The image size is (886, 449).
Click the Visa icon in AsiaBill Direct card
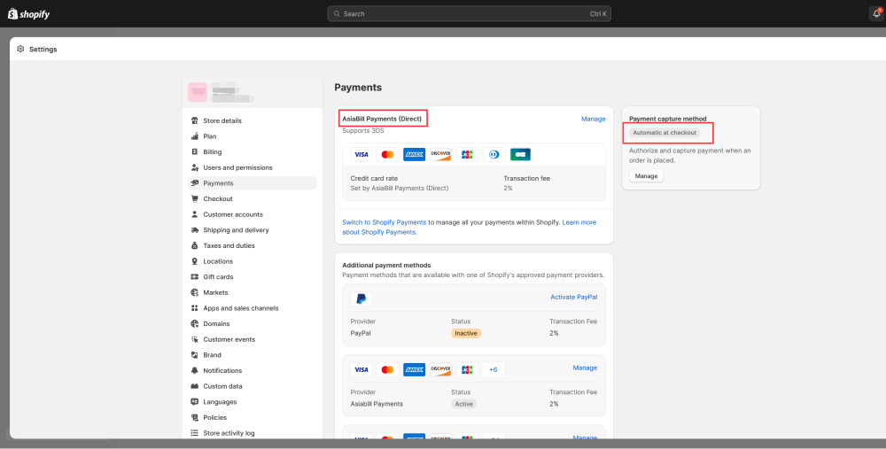(361, 154)
